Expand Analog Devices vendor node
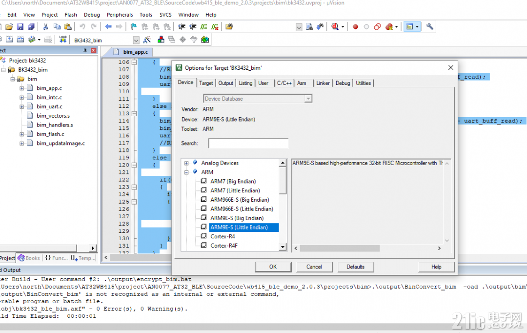 tap(186, 163)
